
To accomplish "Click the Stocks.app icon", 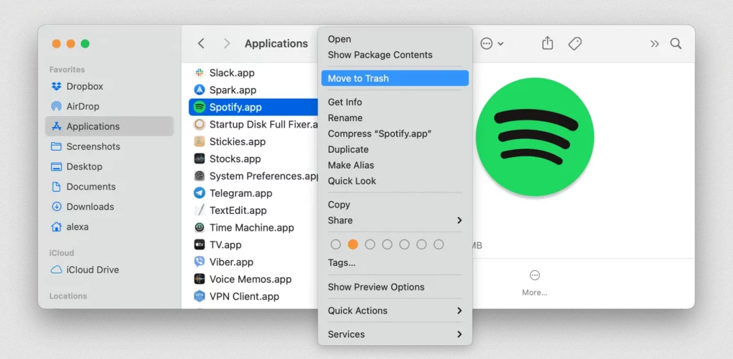I will [x=199, y=159].
